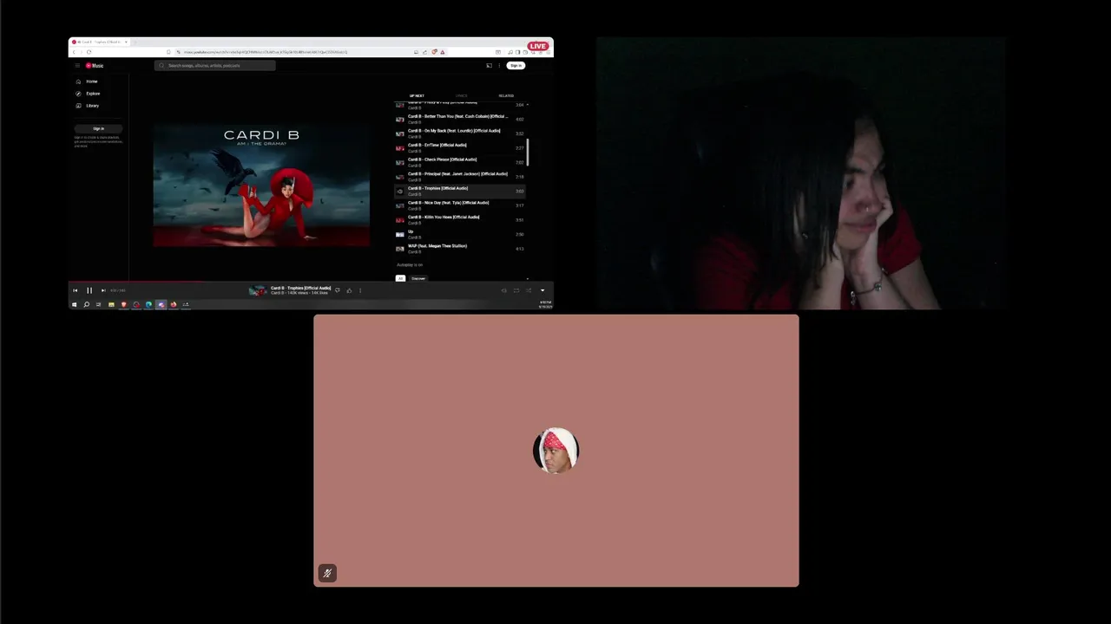Play ErrTime from the queue
This screenshot has width=1111, height=624.
click(x=460, y=147)
